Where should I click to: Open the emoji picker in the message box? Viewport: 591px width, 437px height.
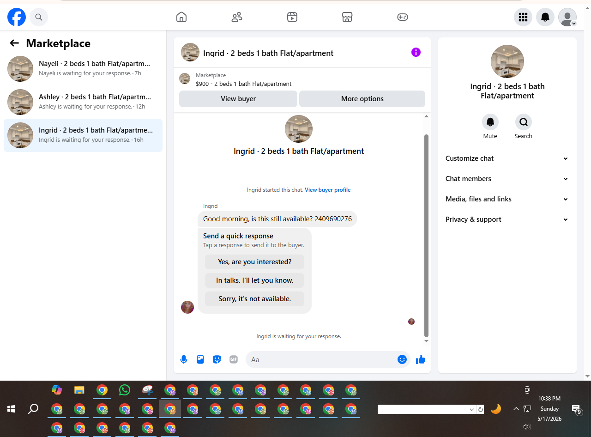pyautogui.click(x=402, y=359)
